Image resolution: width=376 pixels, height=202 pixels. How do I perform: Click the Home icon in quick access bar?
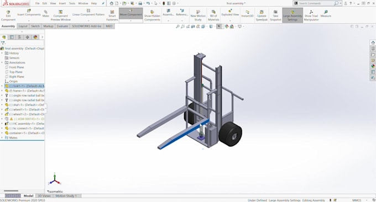(112, 3)
